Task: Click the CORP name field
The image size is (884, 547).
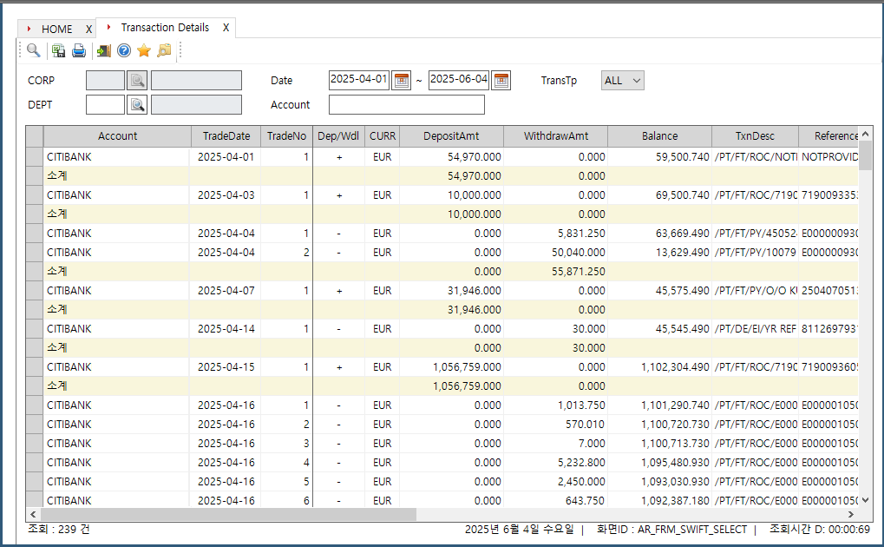Action: pos(196,81)
